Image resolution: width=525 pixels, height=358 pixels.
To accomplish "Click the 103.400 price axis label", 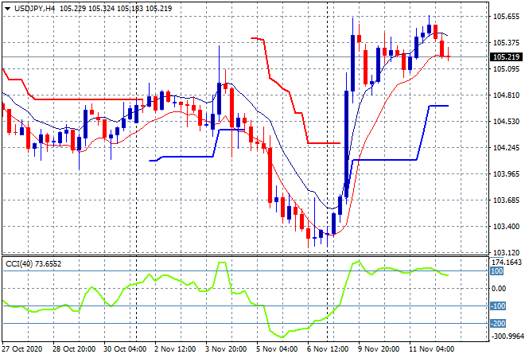I will click(x=506, y=227).
